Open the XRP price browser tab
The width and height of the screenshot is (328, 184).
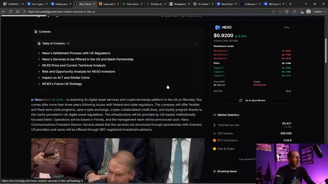pos(274,4)
